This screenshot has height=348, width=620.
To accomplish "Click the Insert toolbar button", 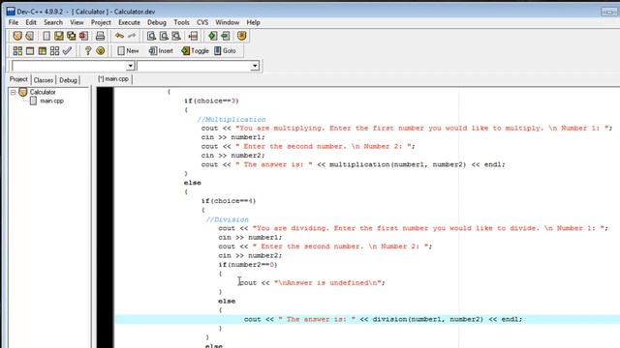I will pyautogui.click(x=161, y=50).
